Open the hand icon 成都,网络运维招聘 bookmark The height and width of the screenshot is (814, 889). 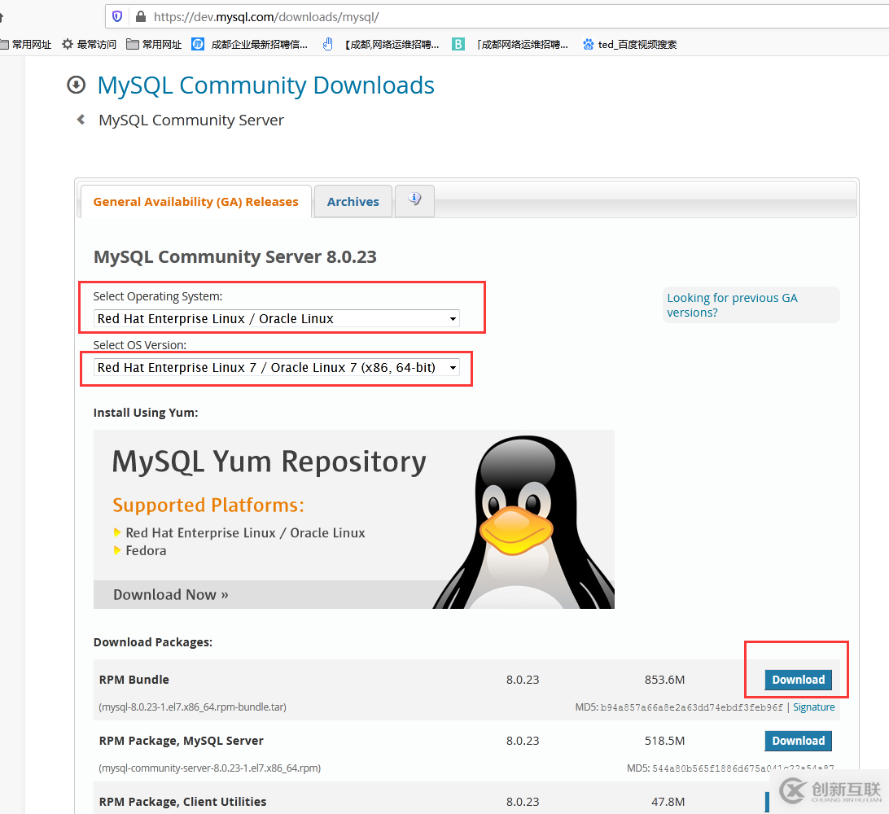tap(381, 45)
